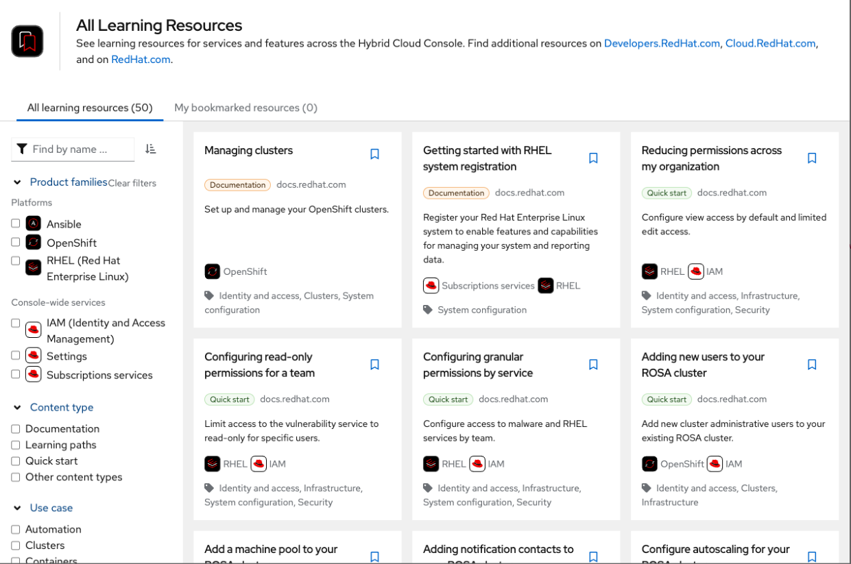Collapse the Content type filter group
This screenshot has height=564, width=851.
[18, 408]
